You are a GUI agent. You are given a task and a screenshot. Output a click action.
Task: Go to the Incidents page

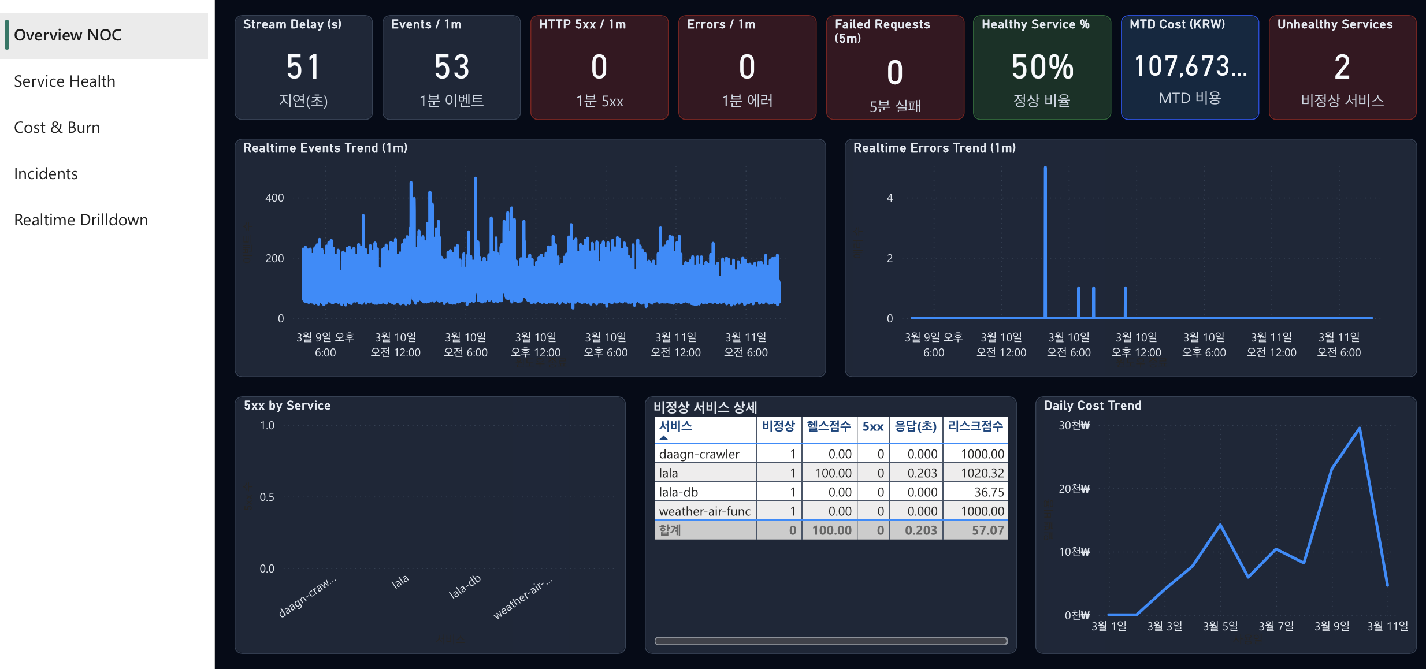46,174
